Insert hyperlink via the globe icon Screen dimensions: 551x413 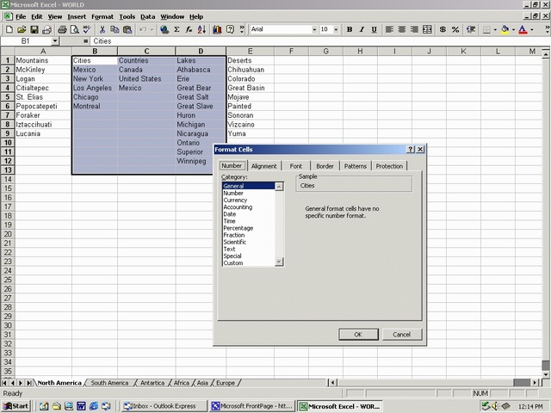coord(164,29)
